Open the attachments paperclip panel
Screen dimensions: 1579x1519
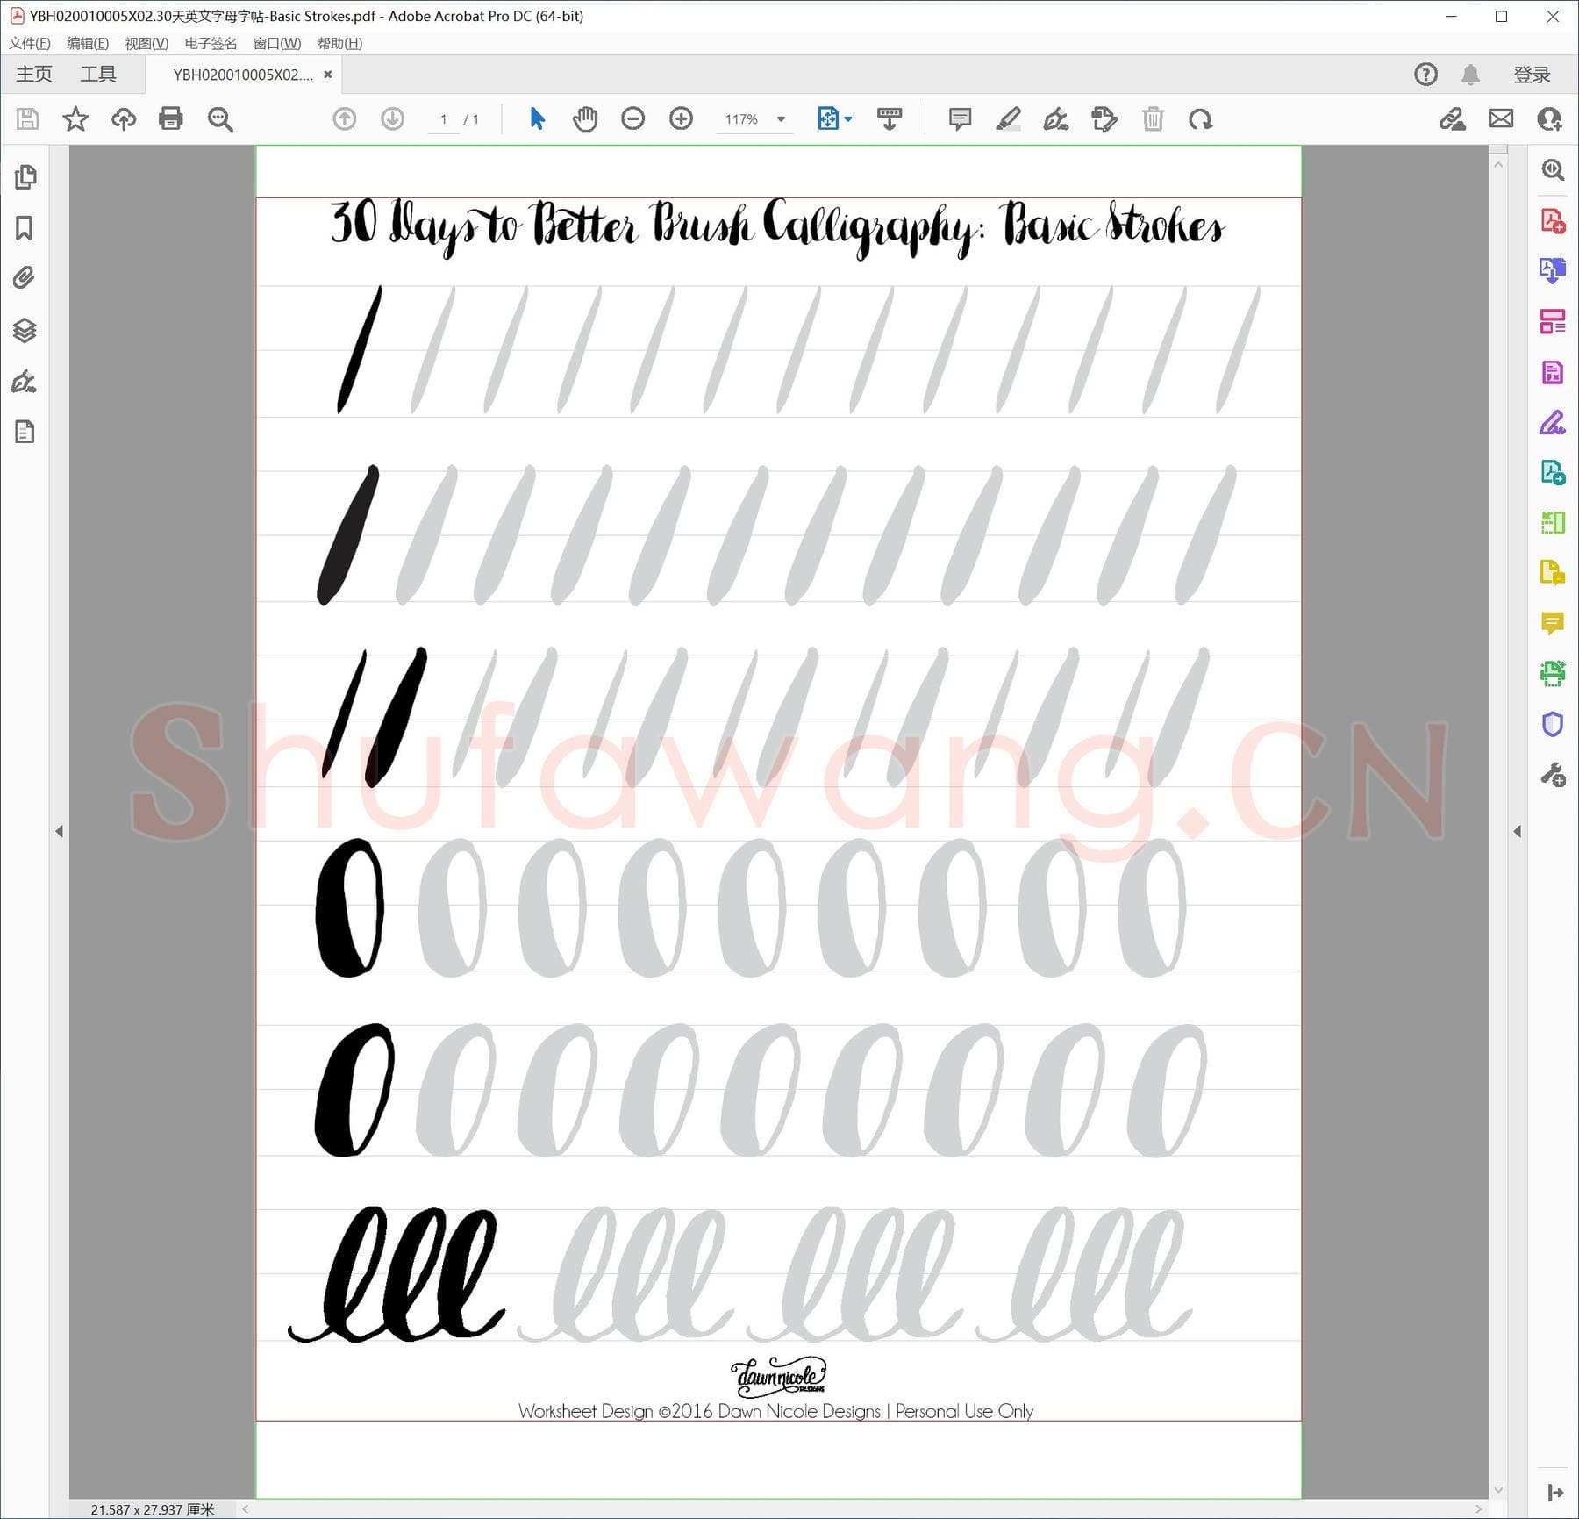[x=25, y=278]
